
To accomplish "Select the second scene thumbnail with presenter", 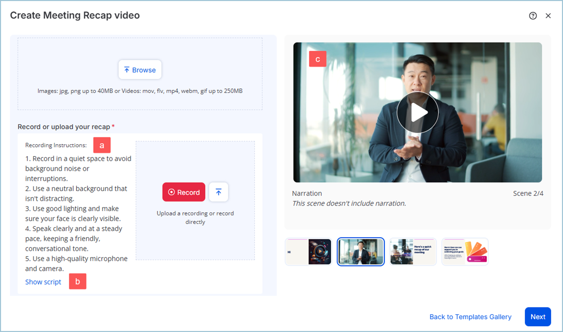I will [361, 252].
